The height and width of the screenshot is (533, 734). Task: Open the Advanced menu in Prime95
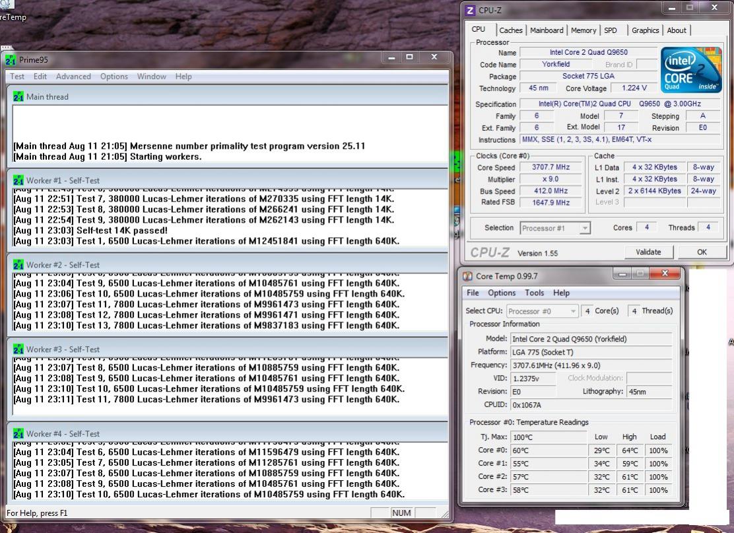point(73,77)
